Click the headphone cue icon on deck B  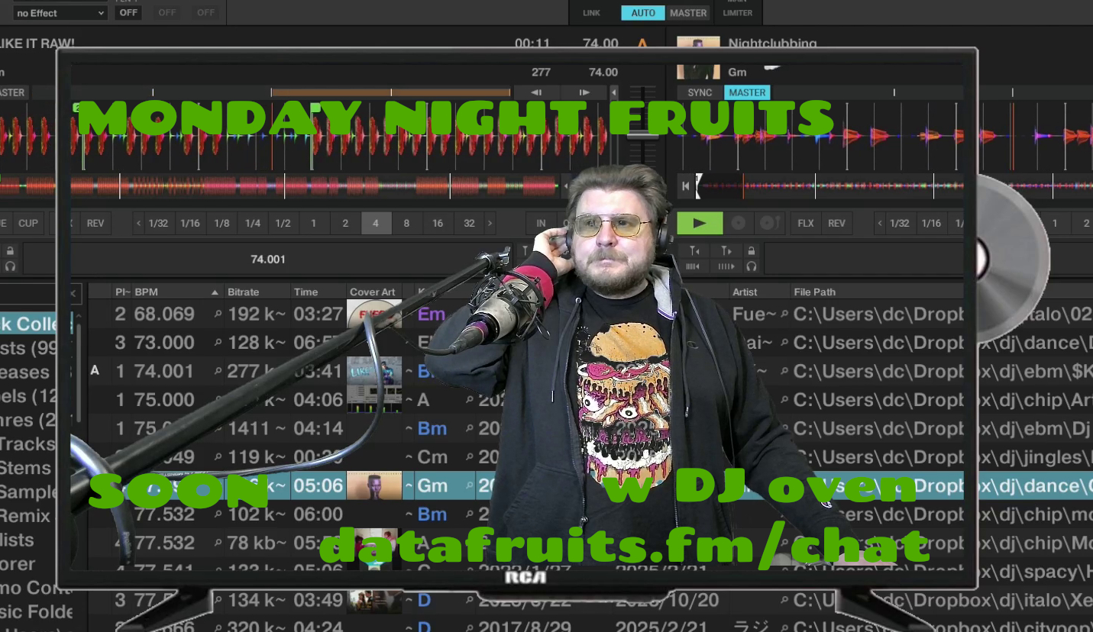[x=752, y=266]
